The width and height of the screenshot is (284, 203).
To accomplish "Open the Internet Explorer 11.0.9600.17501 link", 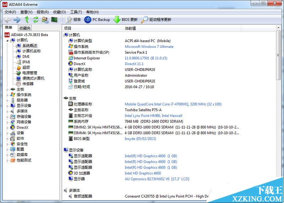I will point(146,58).
